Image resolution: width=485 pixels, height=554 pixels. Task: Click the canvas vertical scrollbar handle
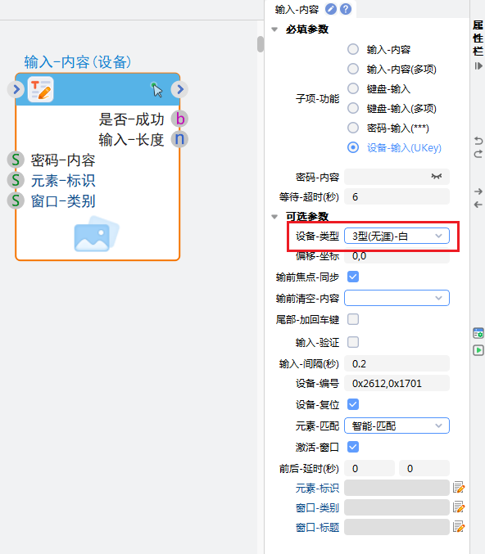[x=261, y=44]
